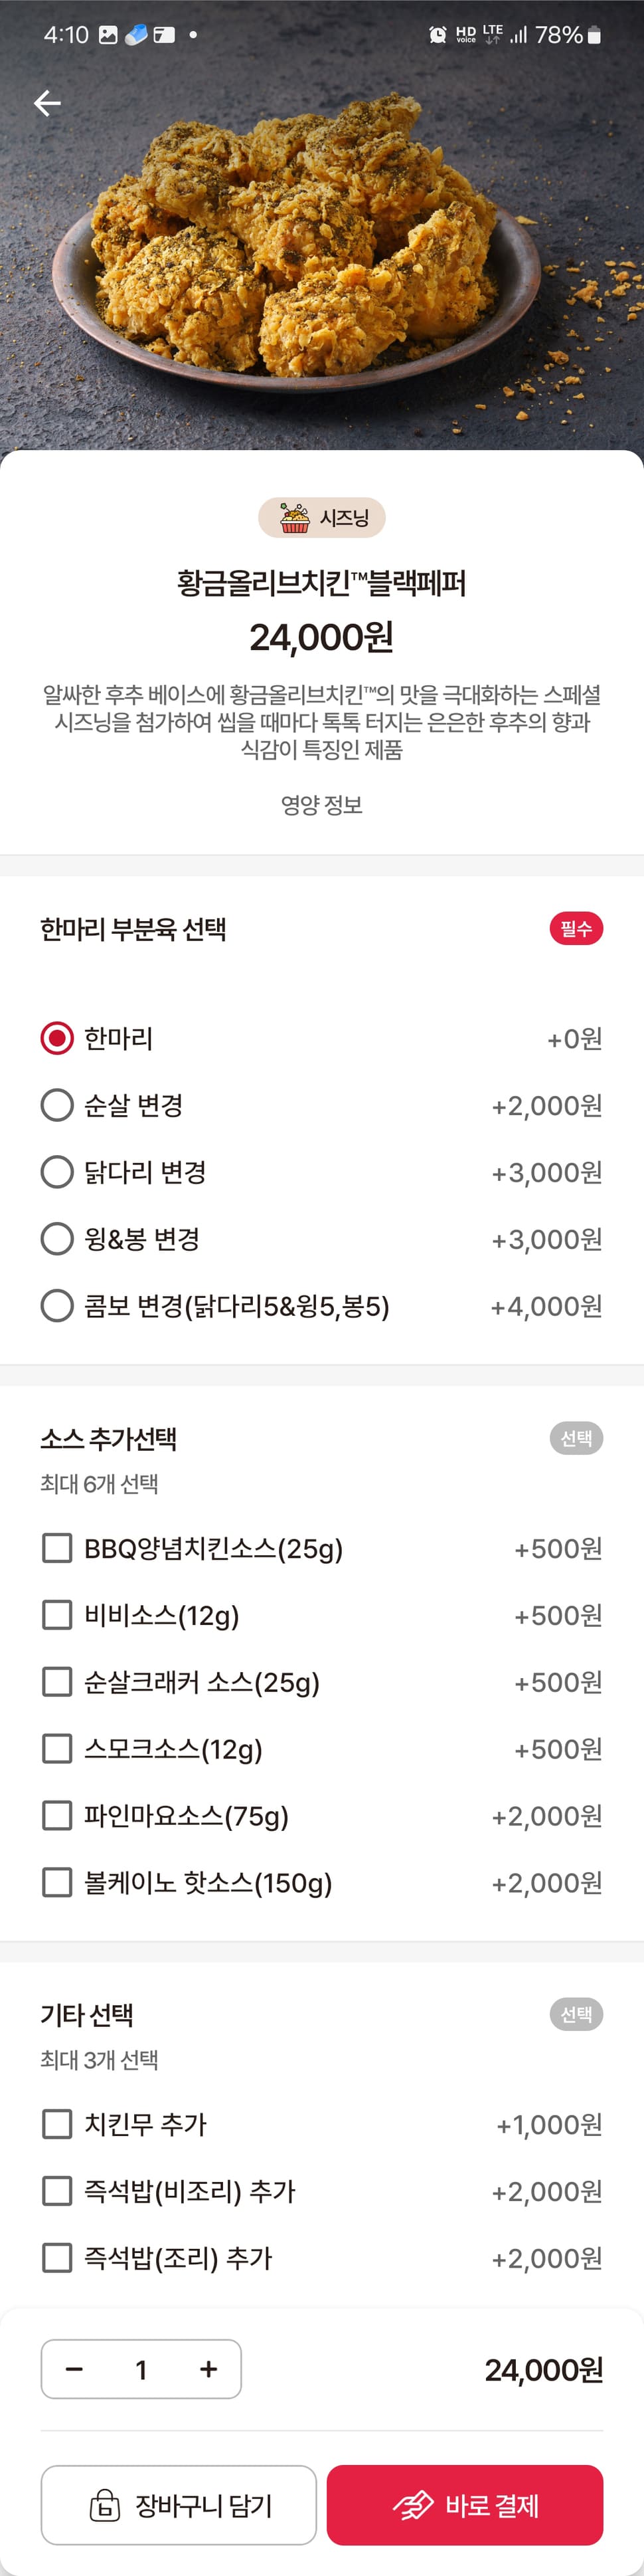
Task: Open the 영양 정보 nutrition link
Action: (321, 805)
